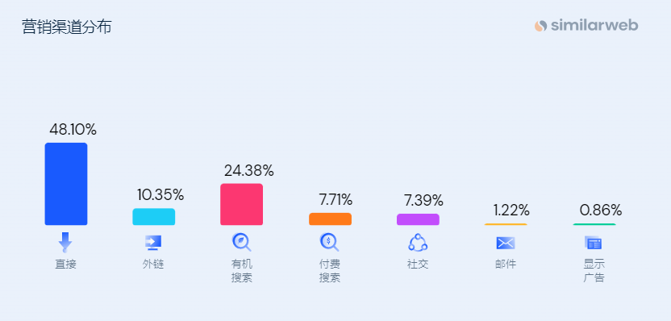Select the social (社交) network icon
The image size is (671, 321).
(418, 243)
